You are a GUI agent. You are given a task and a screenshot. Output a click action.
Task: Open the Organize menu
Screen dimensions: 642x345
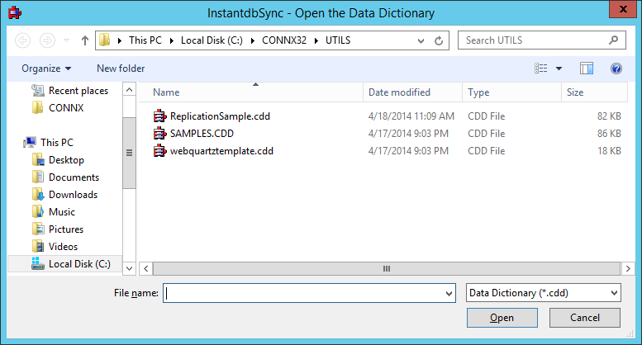[x=46, y=69]
